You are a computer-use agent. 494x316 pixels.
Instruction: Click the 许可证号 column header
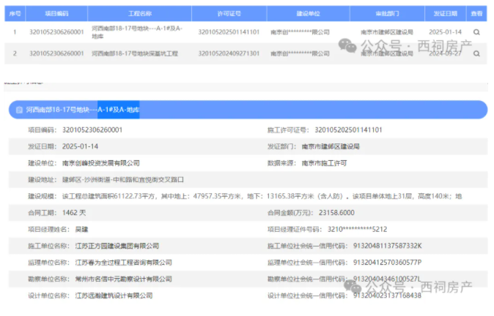click(x=232, y=13)
